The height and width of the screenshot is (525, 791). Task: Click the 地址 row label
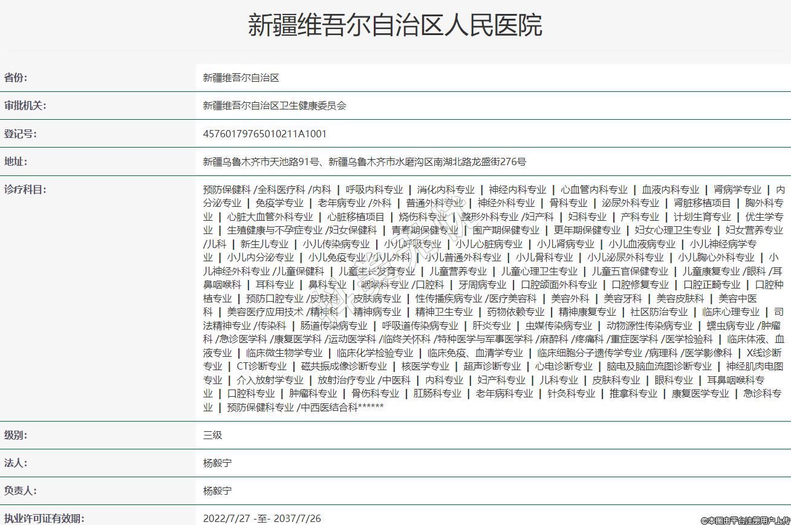(16, 161)
